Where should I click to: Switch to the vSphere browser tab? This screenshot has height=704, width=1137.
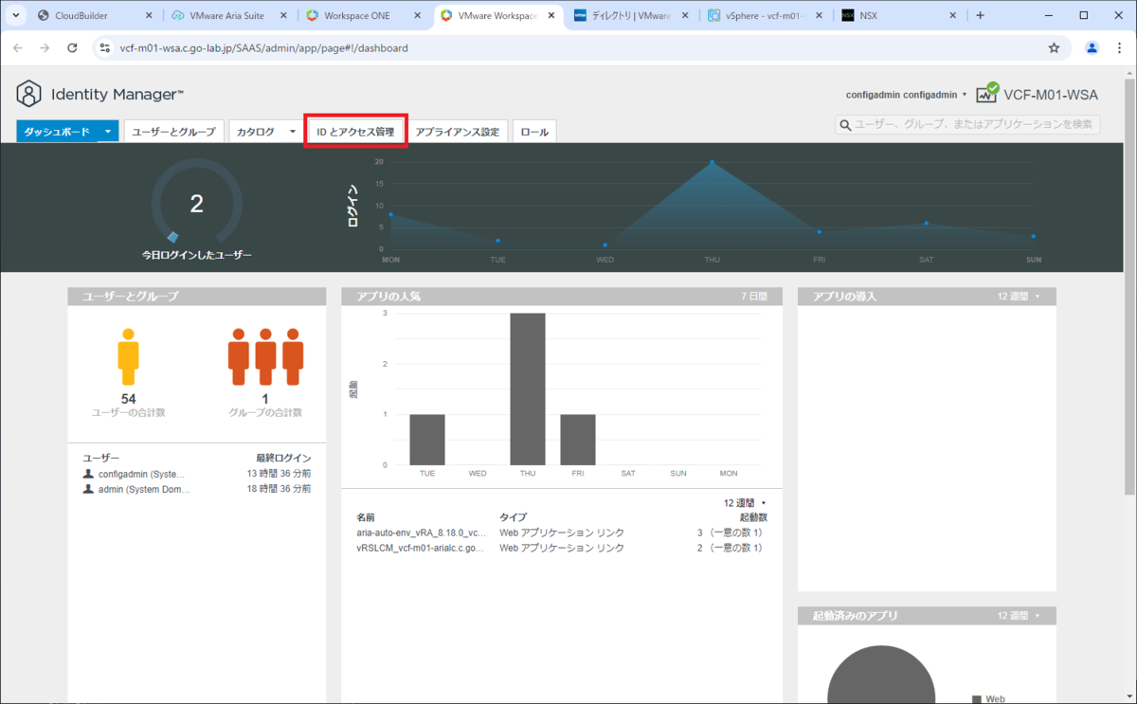click(764, 15)
